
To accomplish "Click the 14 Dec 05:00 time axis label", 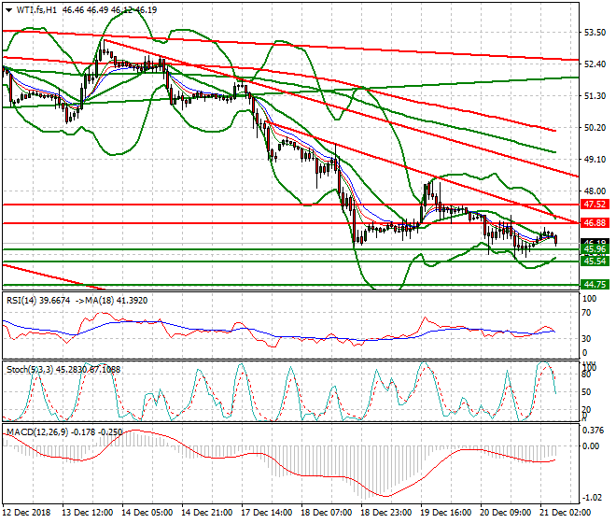I will click(x=147, y=513).
